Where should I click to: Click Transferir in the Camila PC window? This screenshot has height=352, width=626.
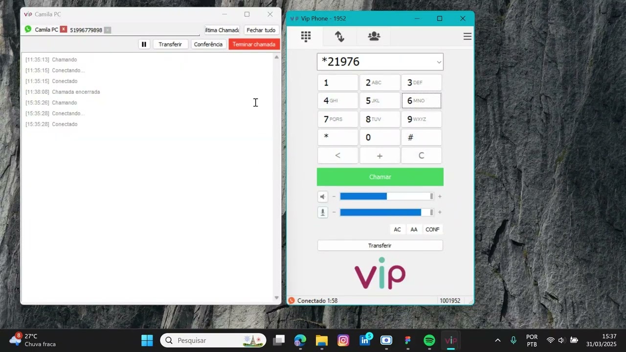click(170, 44)
